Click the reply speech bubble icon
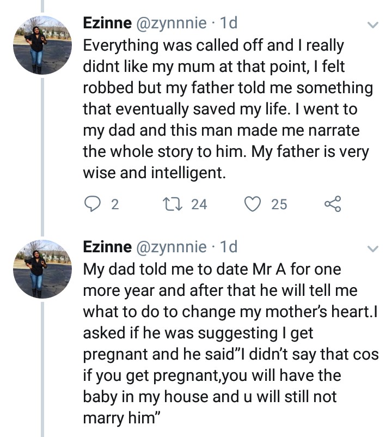Screen dimensions: 392x437 94,204
